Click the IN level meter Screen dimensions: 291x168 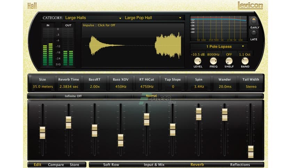[x=48, y=47]
